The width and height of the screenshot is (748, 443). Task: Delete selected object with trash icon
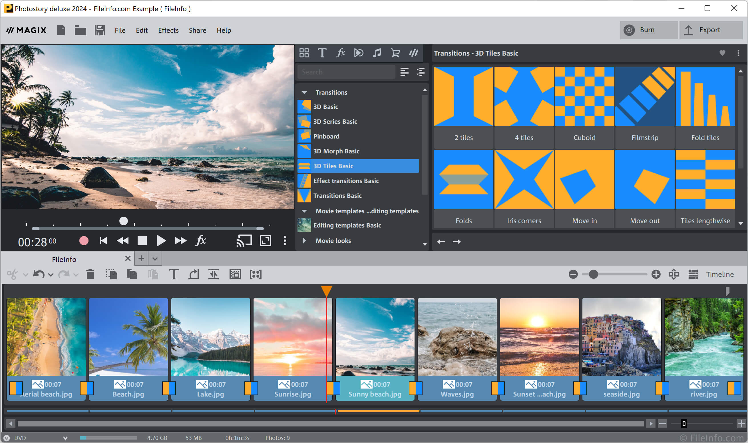tap(90, 274)
